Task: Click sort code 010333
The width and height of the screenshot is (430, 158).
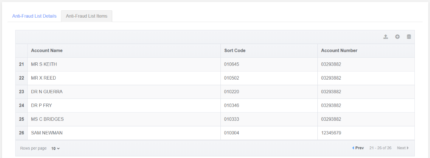Action: pos(232,119)
